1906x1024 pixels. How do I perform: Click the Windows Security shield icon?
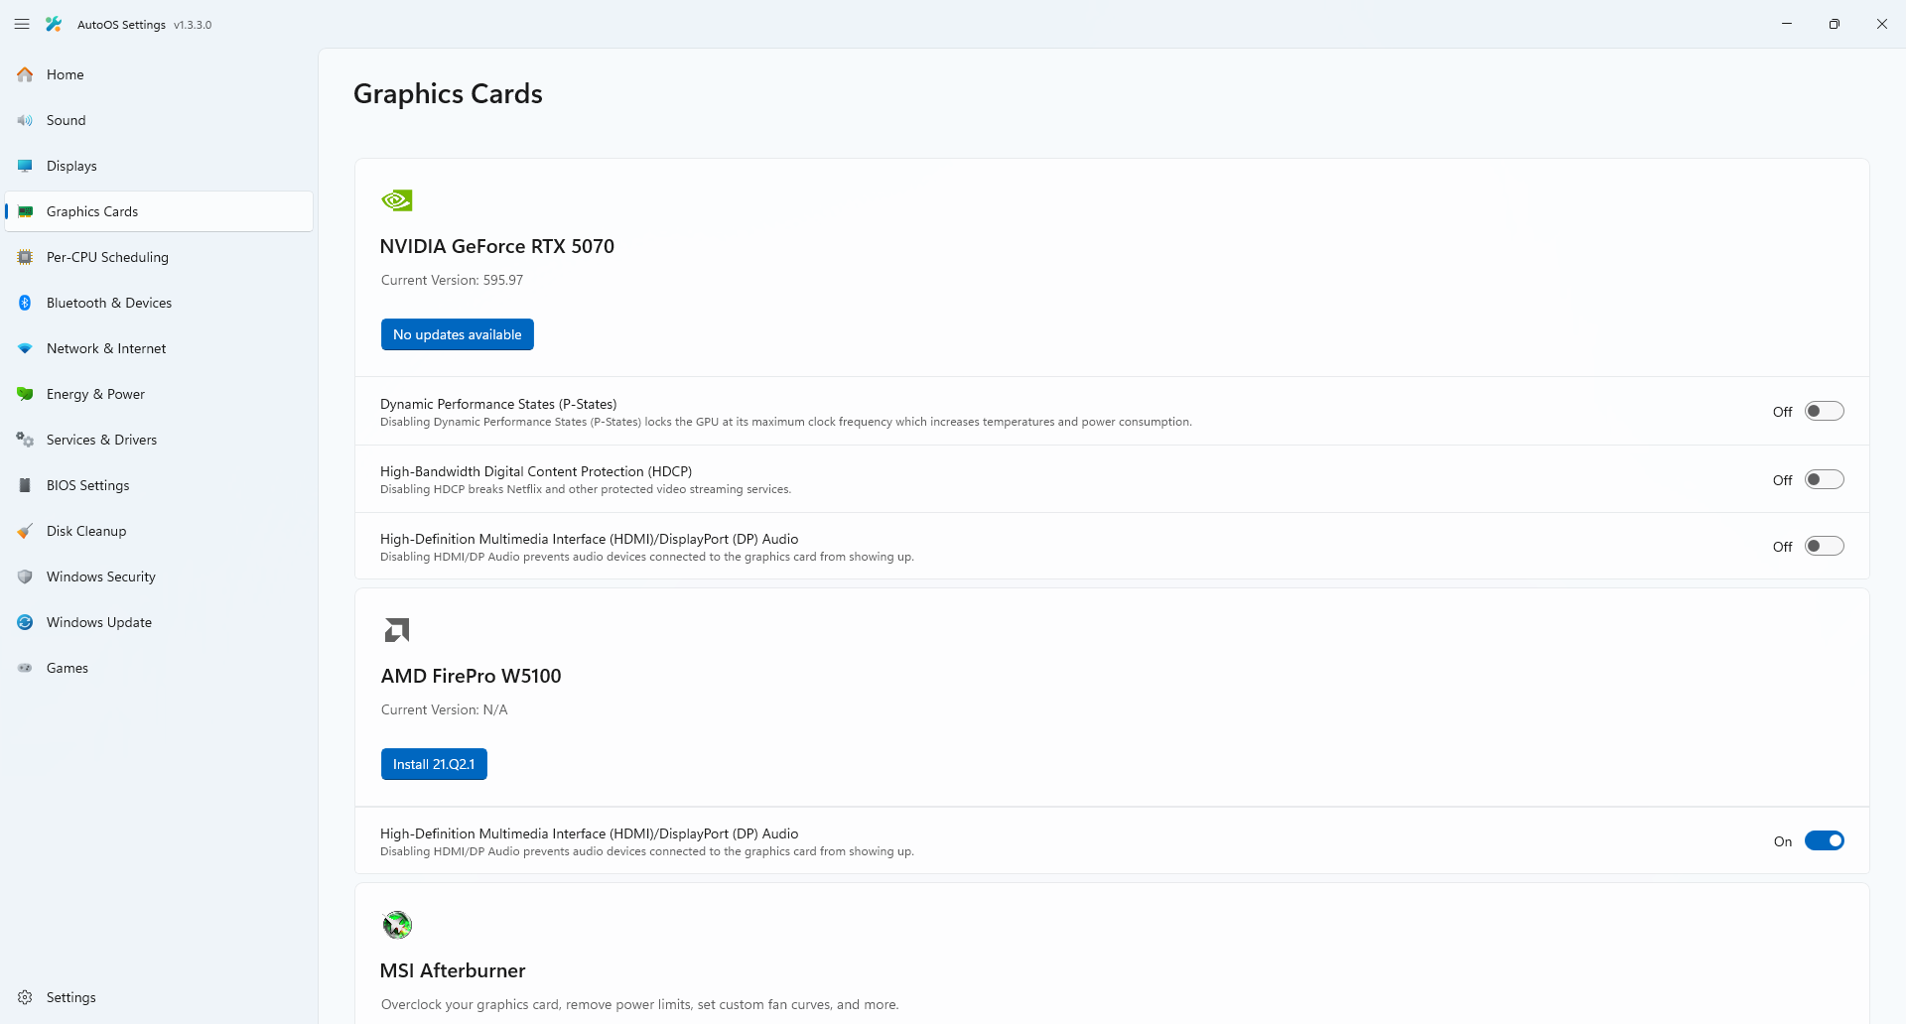(25, 576)
